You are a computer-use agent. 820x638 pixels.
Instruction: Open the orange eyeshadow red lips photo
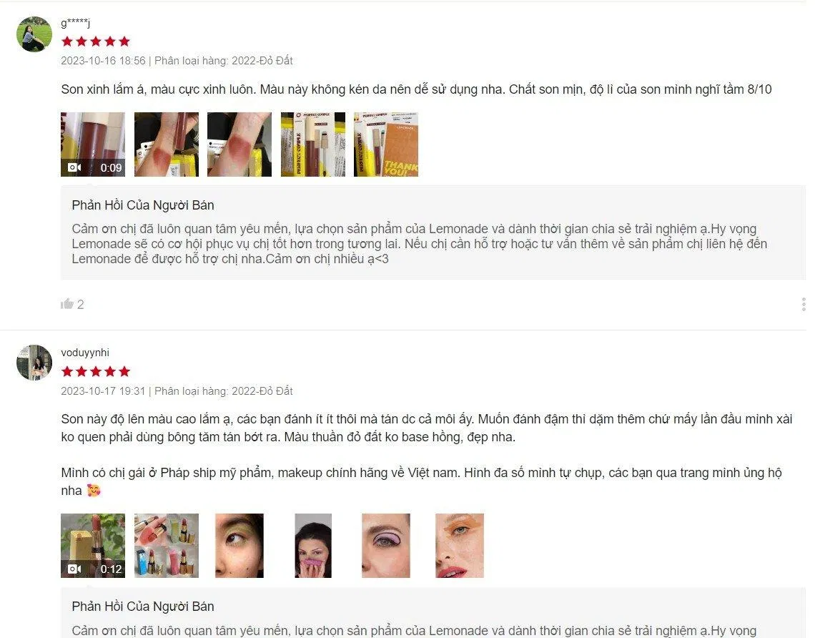[459, 545]
